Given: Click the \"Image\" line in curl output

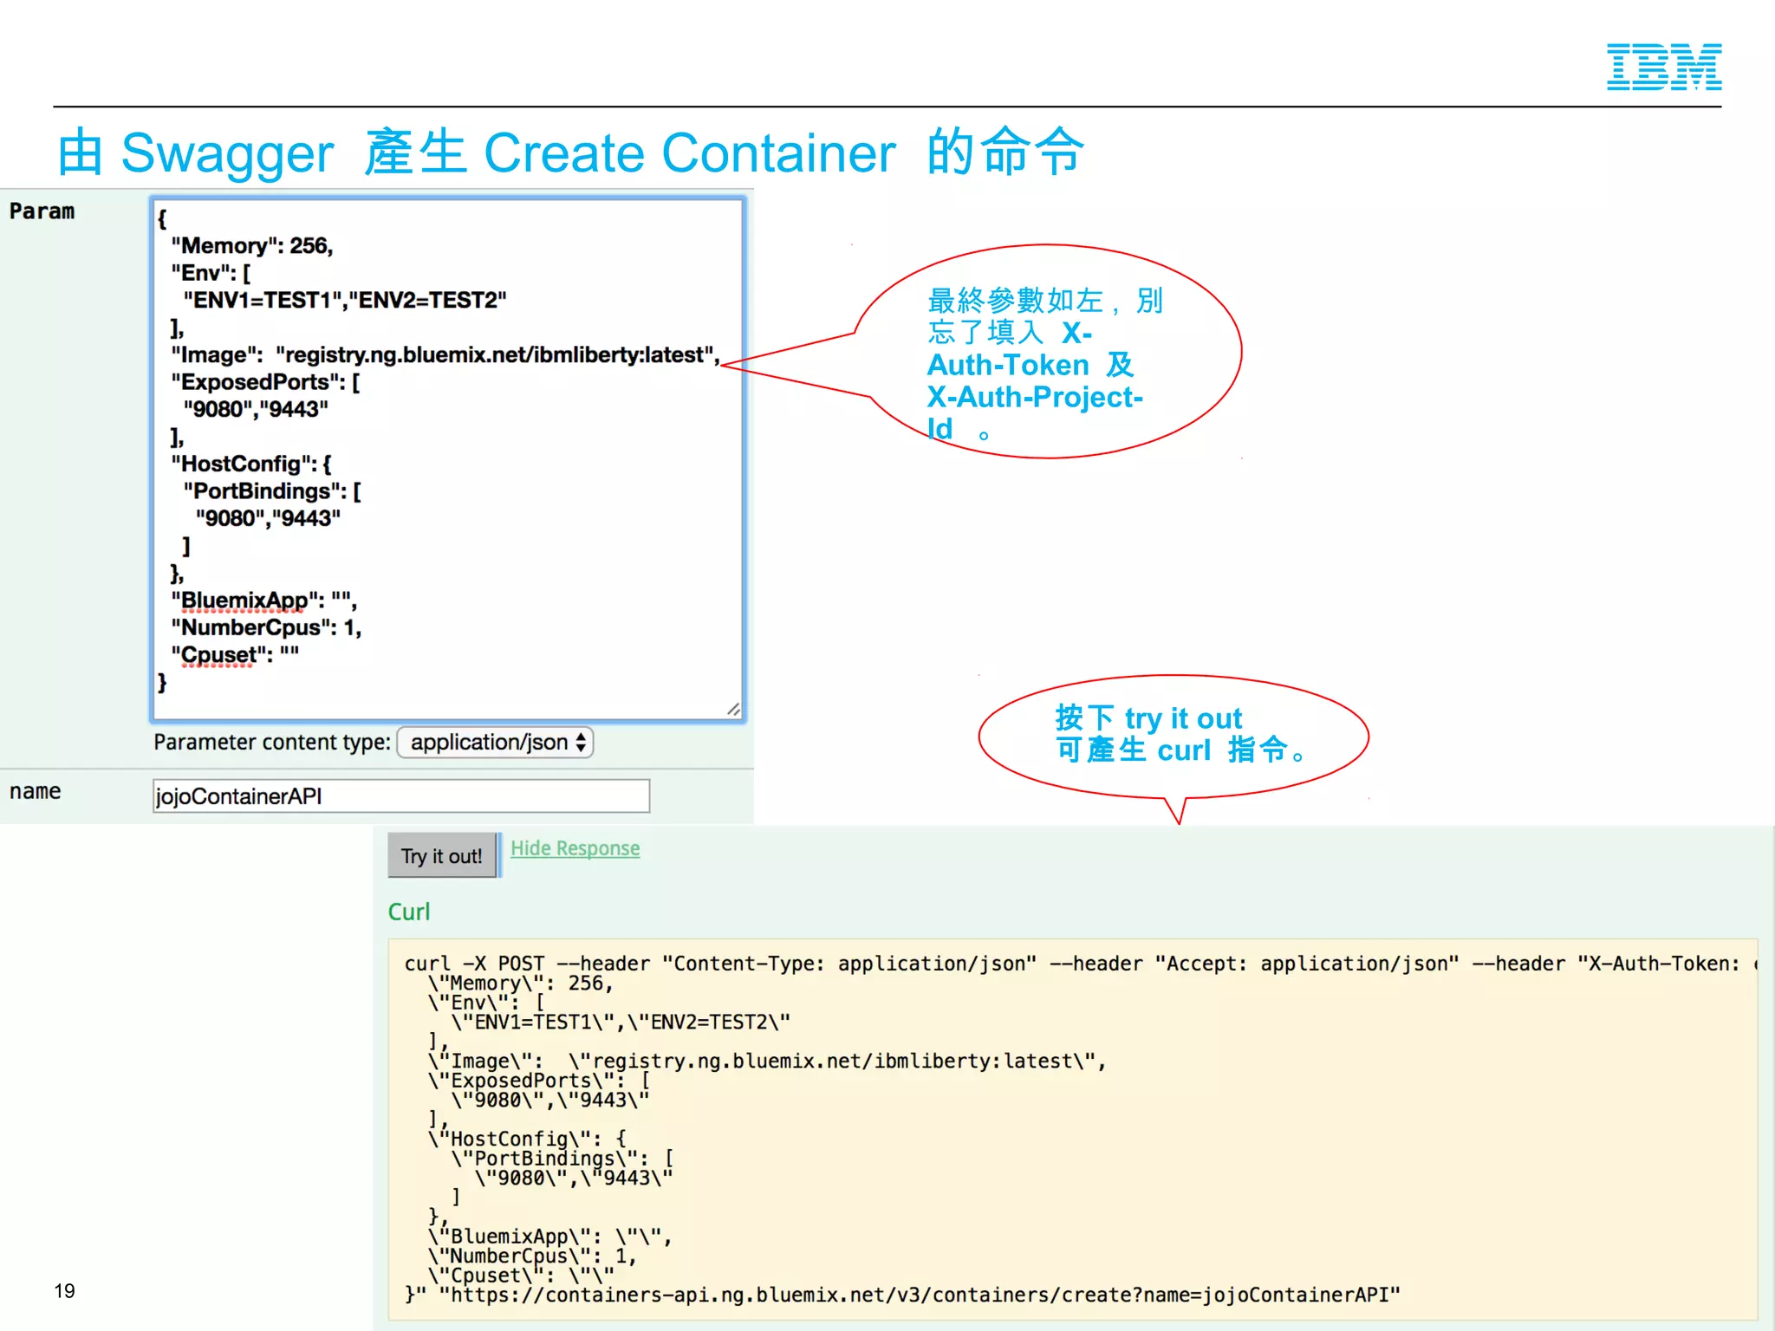Looking at the screenshot, I should (767, 1061).
